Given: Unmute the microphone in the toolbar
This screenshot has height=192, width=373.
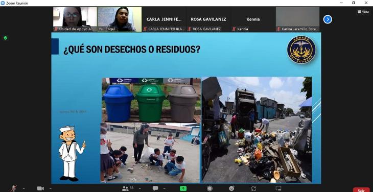Looking at the screenshot, I should (14, 188).
